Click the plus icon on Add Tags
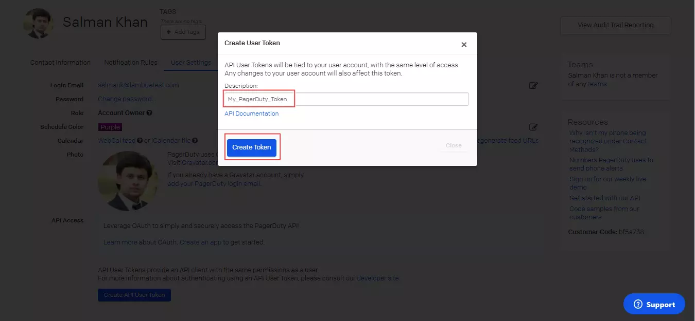Screen dimensions: 695x321 pyautogui.click(x=168, y=32)
